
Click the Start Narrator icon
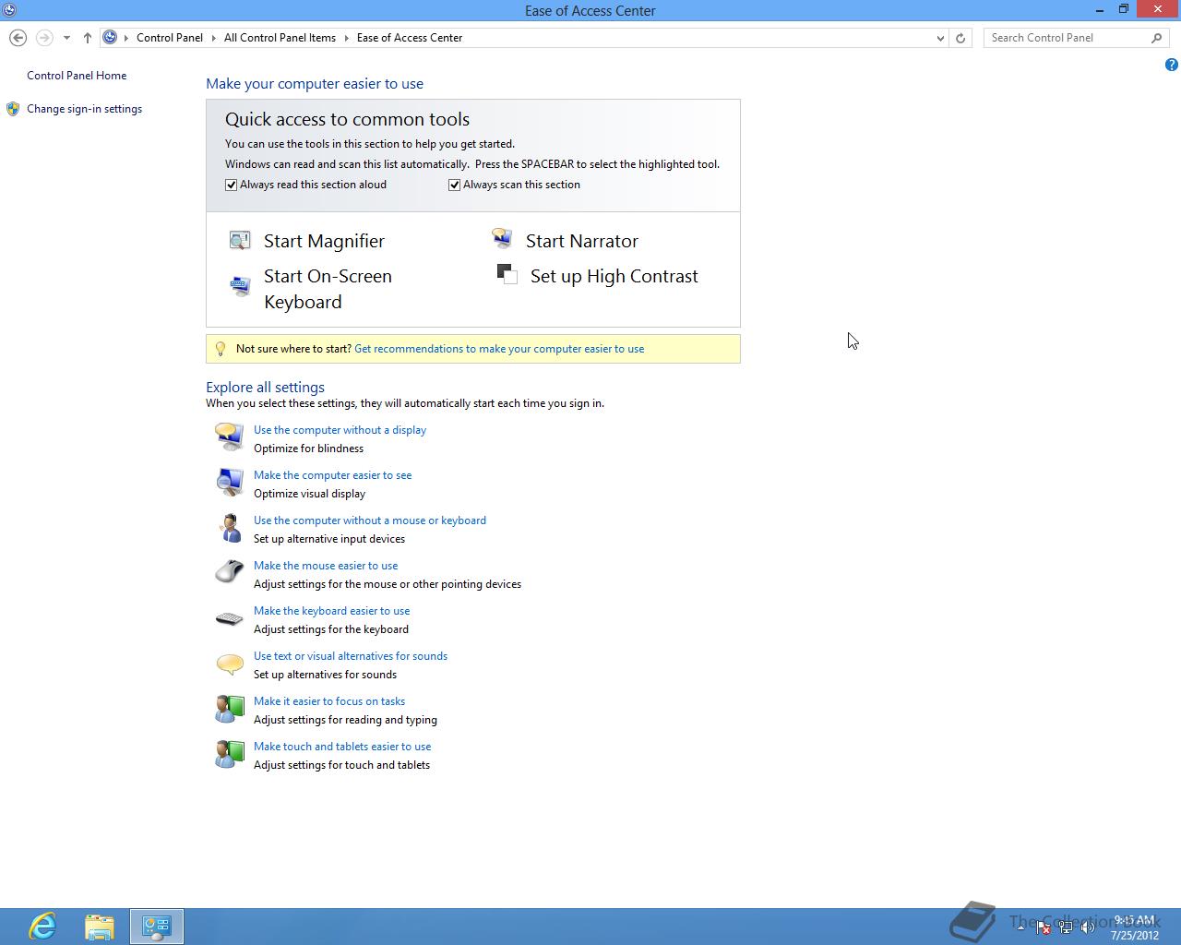502,240
